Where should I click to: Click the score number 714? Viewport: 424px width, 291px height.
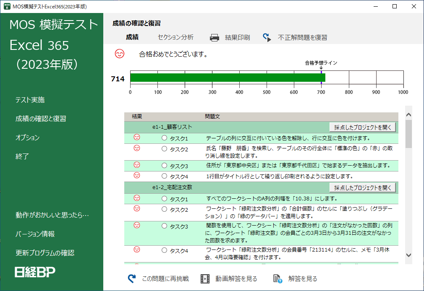pyautogui.click(x=118, y=79)
